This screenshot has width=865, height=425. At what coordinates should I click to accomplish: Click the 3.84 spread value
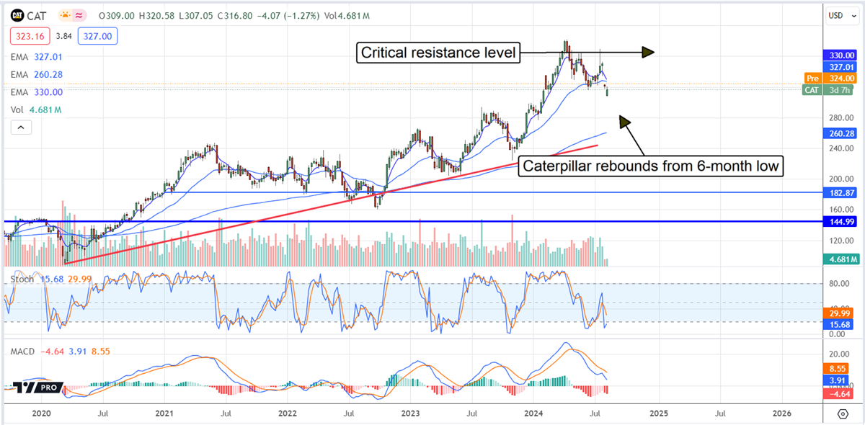63,35
